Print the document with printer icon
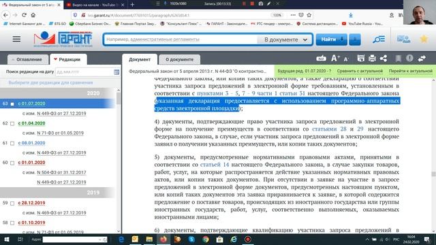436x245 pixels. pyautogui.click(x=372, y=59)
